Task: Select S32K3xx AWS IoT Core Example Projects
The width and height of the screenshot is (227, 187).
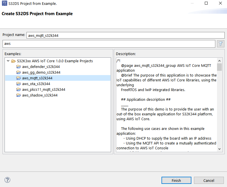Action: pos(55,61)
